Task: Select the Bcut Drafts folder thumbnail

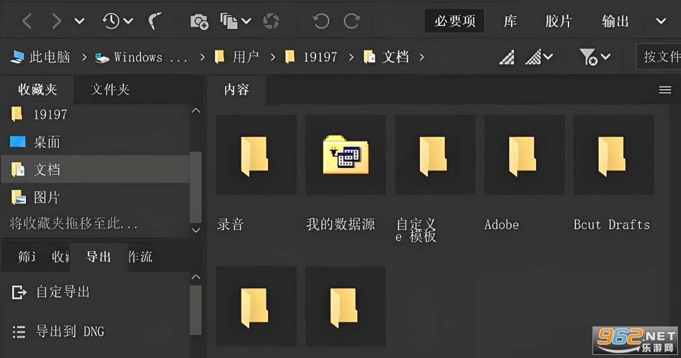Action: point(614,155)
